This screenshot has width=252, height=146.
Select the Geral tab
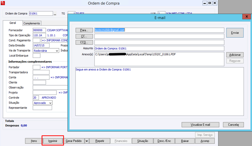(12, 23)
